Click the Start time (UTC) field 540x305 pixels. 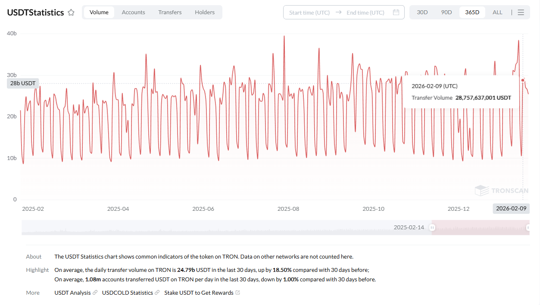pyautogui.click(x=309, y=12)
